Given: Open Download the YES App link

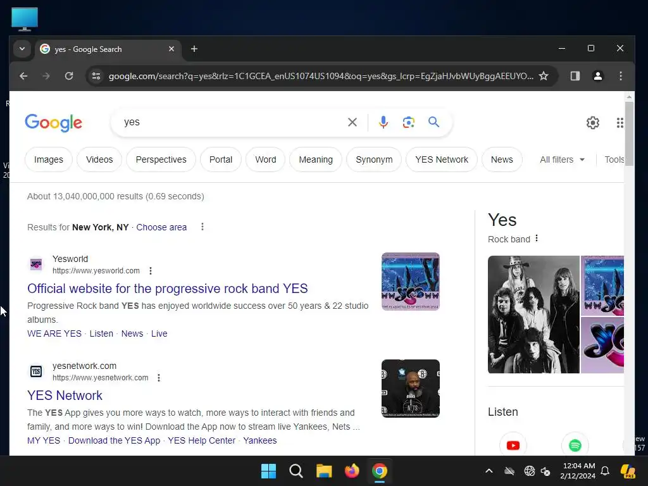Looking at the screenshot, I should [114, 440].
